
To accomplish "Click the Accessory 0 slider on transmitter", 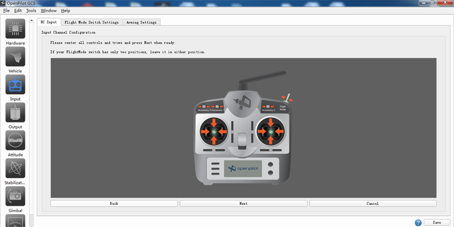I will coord(204,107).
